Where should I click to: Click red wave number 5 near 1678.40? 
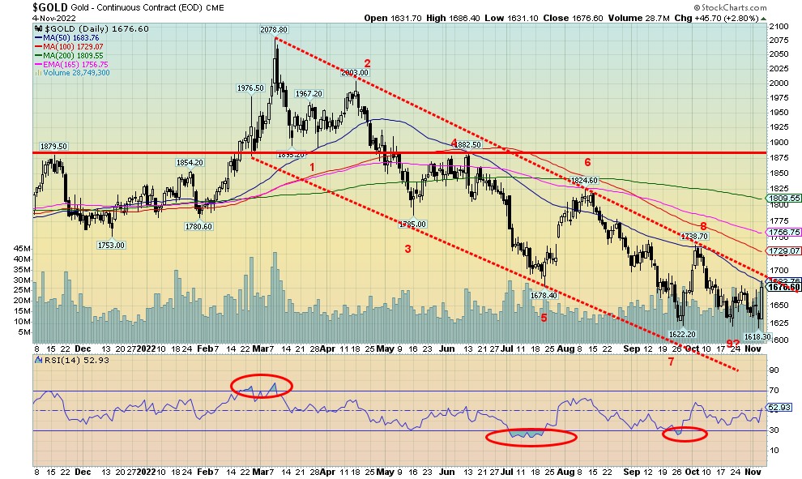(x=544, y=318)
